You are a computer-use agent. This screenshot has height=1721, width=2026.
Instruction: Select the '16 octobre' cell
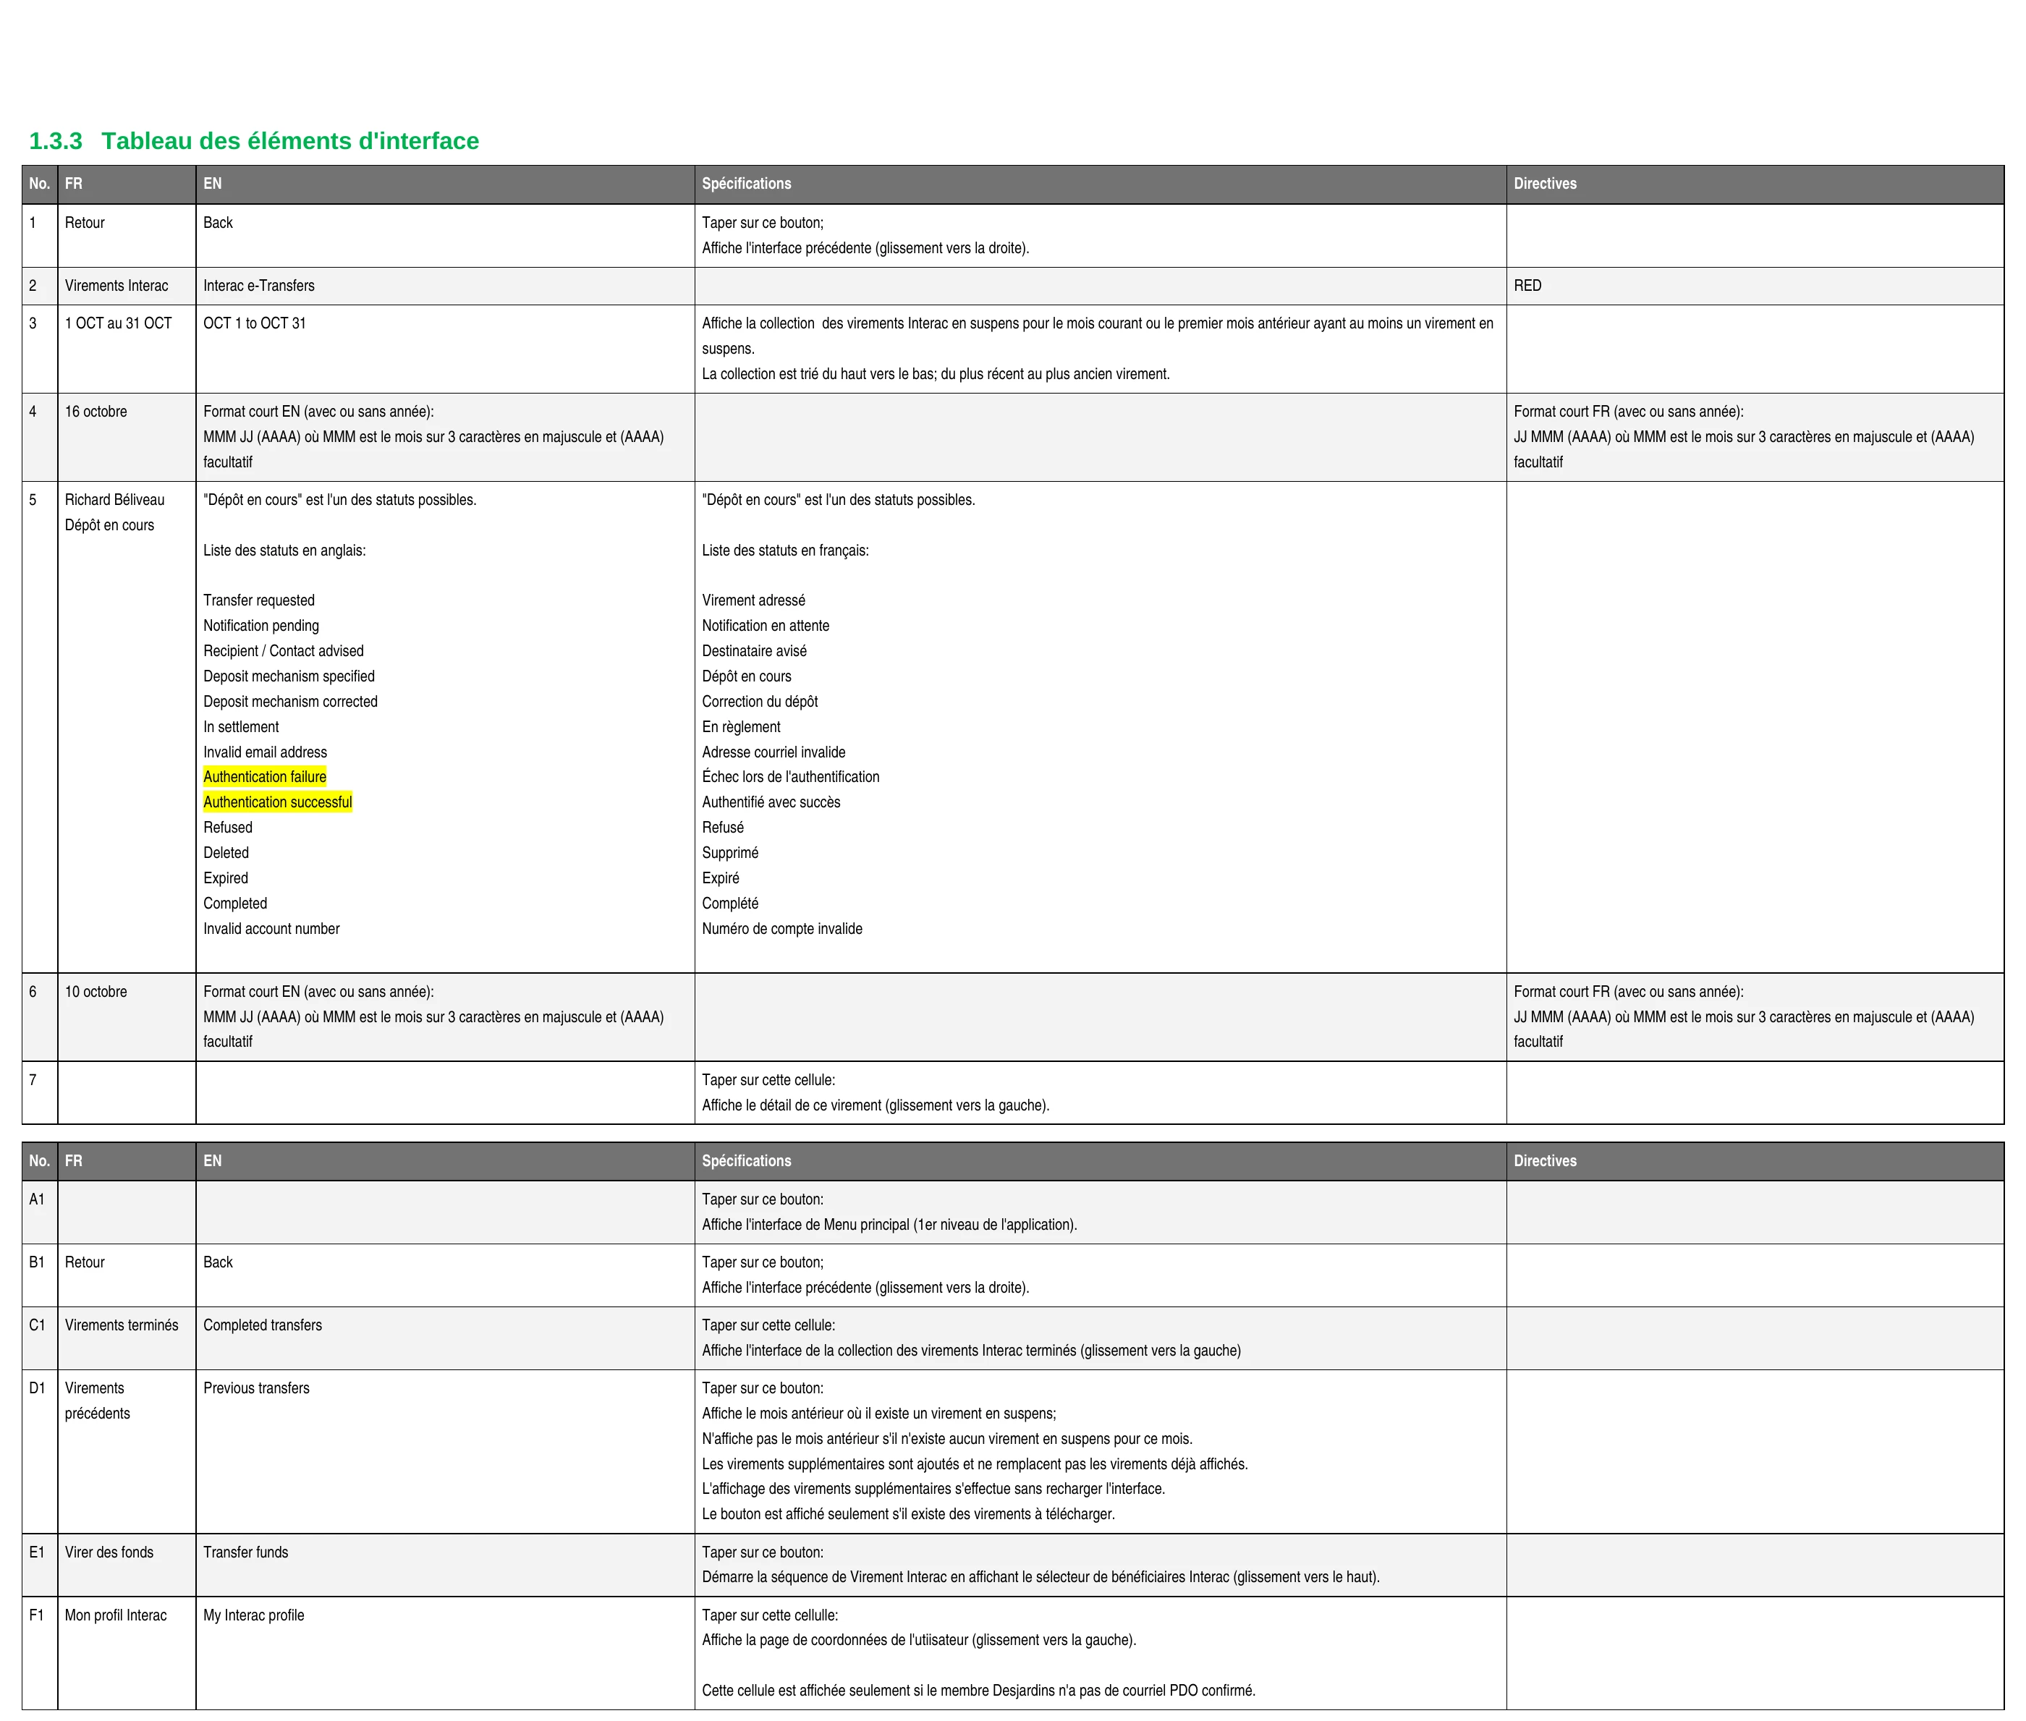click(127, 437)
